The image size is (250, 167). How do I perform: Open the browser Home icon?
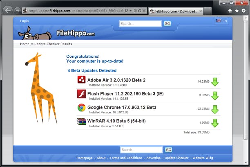(x=230, y=11)
